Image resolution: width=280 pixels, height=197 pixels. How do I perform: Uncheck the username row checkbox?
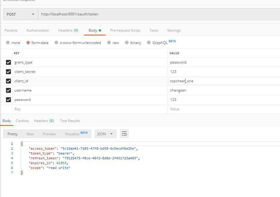(x=8, y=90)
